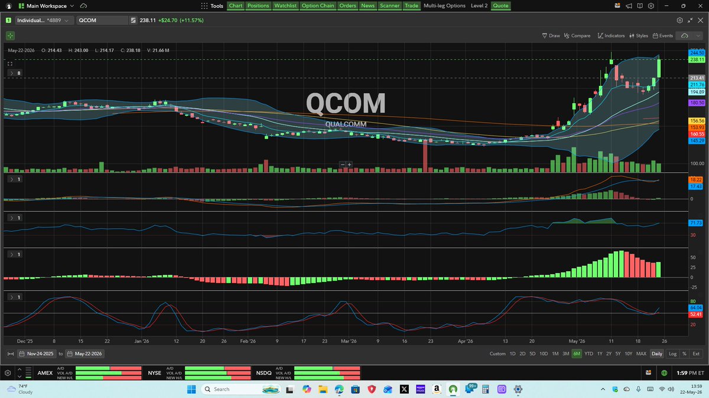Collapse the chart panel with the shrink arrows icon
709x398 pixels.
(690, 20)
